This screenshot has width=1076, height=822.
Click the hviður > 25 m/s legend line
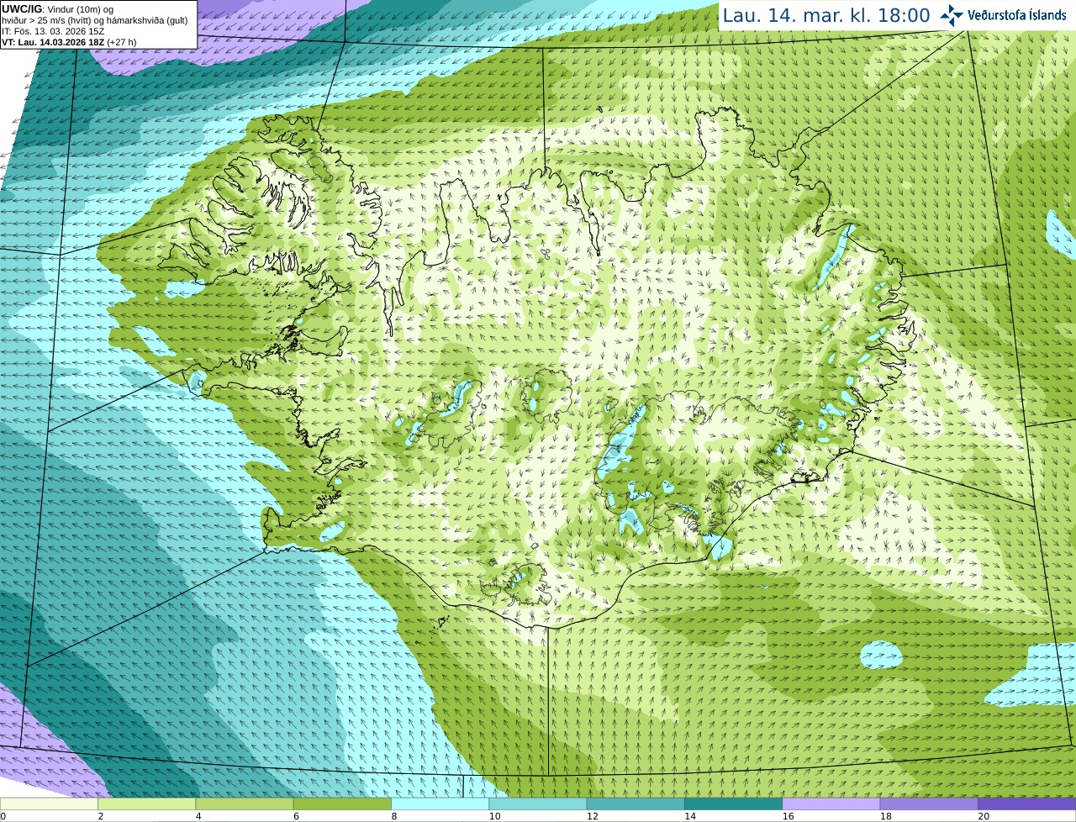pyautogui.click(x=95, y=20)
